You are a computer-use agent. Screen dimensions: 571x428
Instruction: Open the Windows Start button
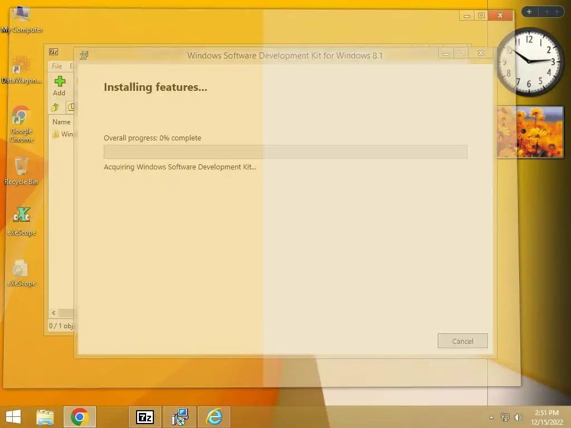[x=13, y=417]
